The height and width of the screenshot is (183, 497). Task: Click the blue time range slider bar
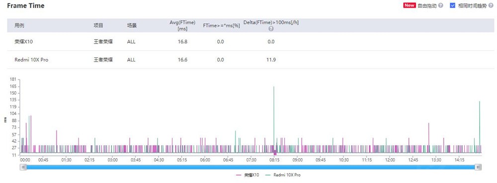click(x=250, y=167)
